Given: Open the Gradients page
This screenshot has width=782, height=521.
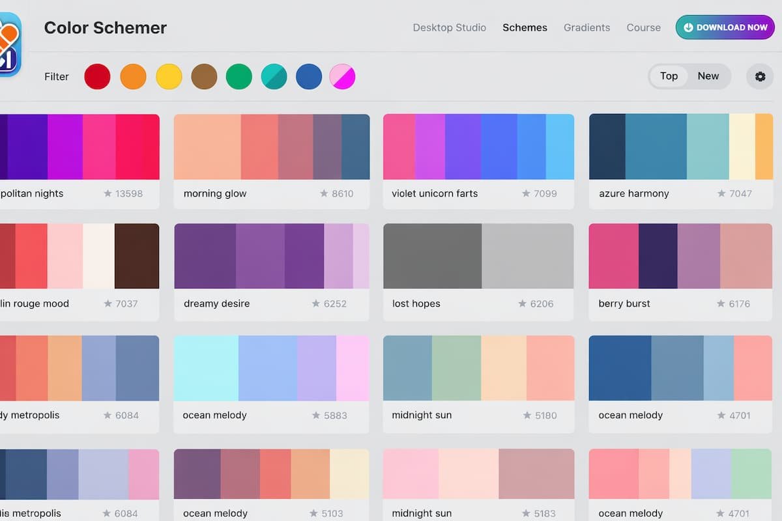Looking at the screenshot, I should point(586,27).
